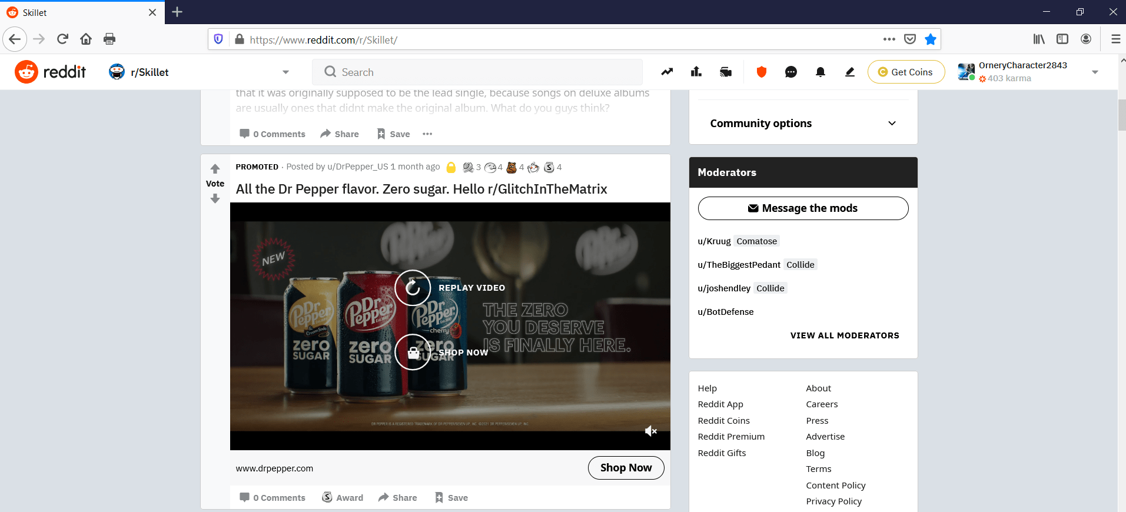Open the Careers footer link

click(x=822, y=404)
